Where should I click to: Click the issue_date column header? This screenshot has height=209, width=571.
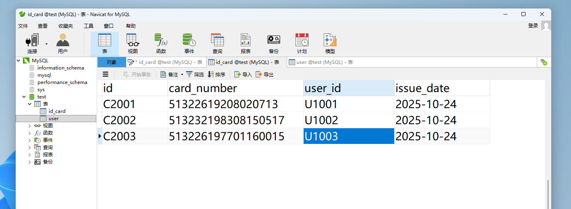tap(442, 88)
